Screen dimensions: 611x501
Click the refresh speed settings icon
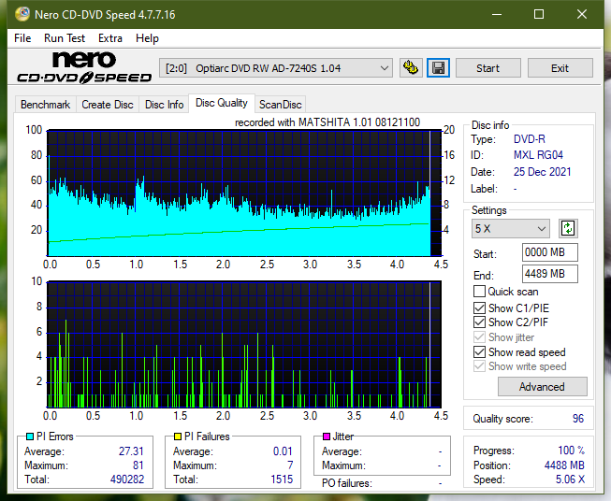[568, 228]
